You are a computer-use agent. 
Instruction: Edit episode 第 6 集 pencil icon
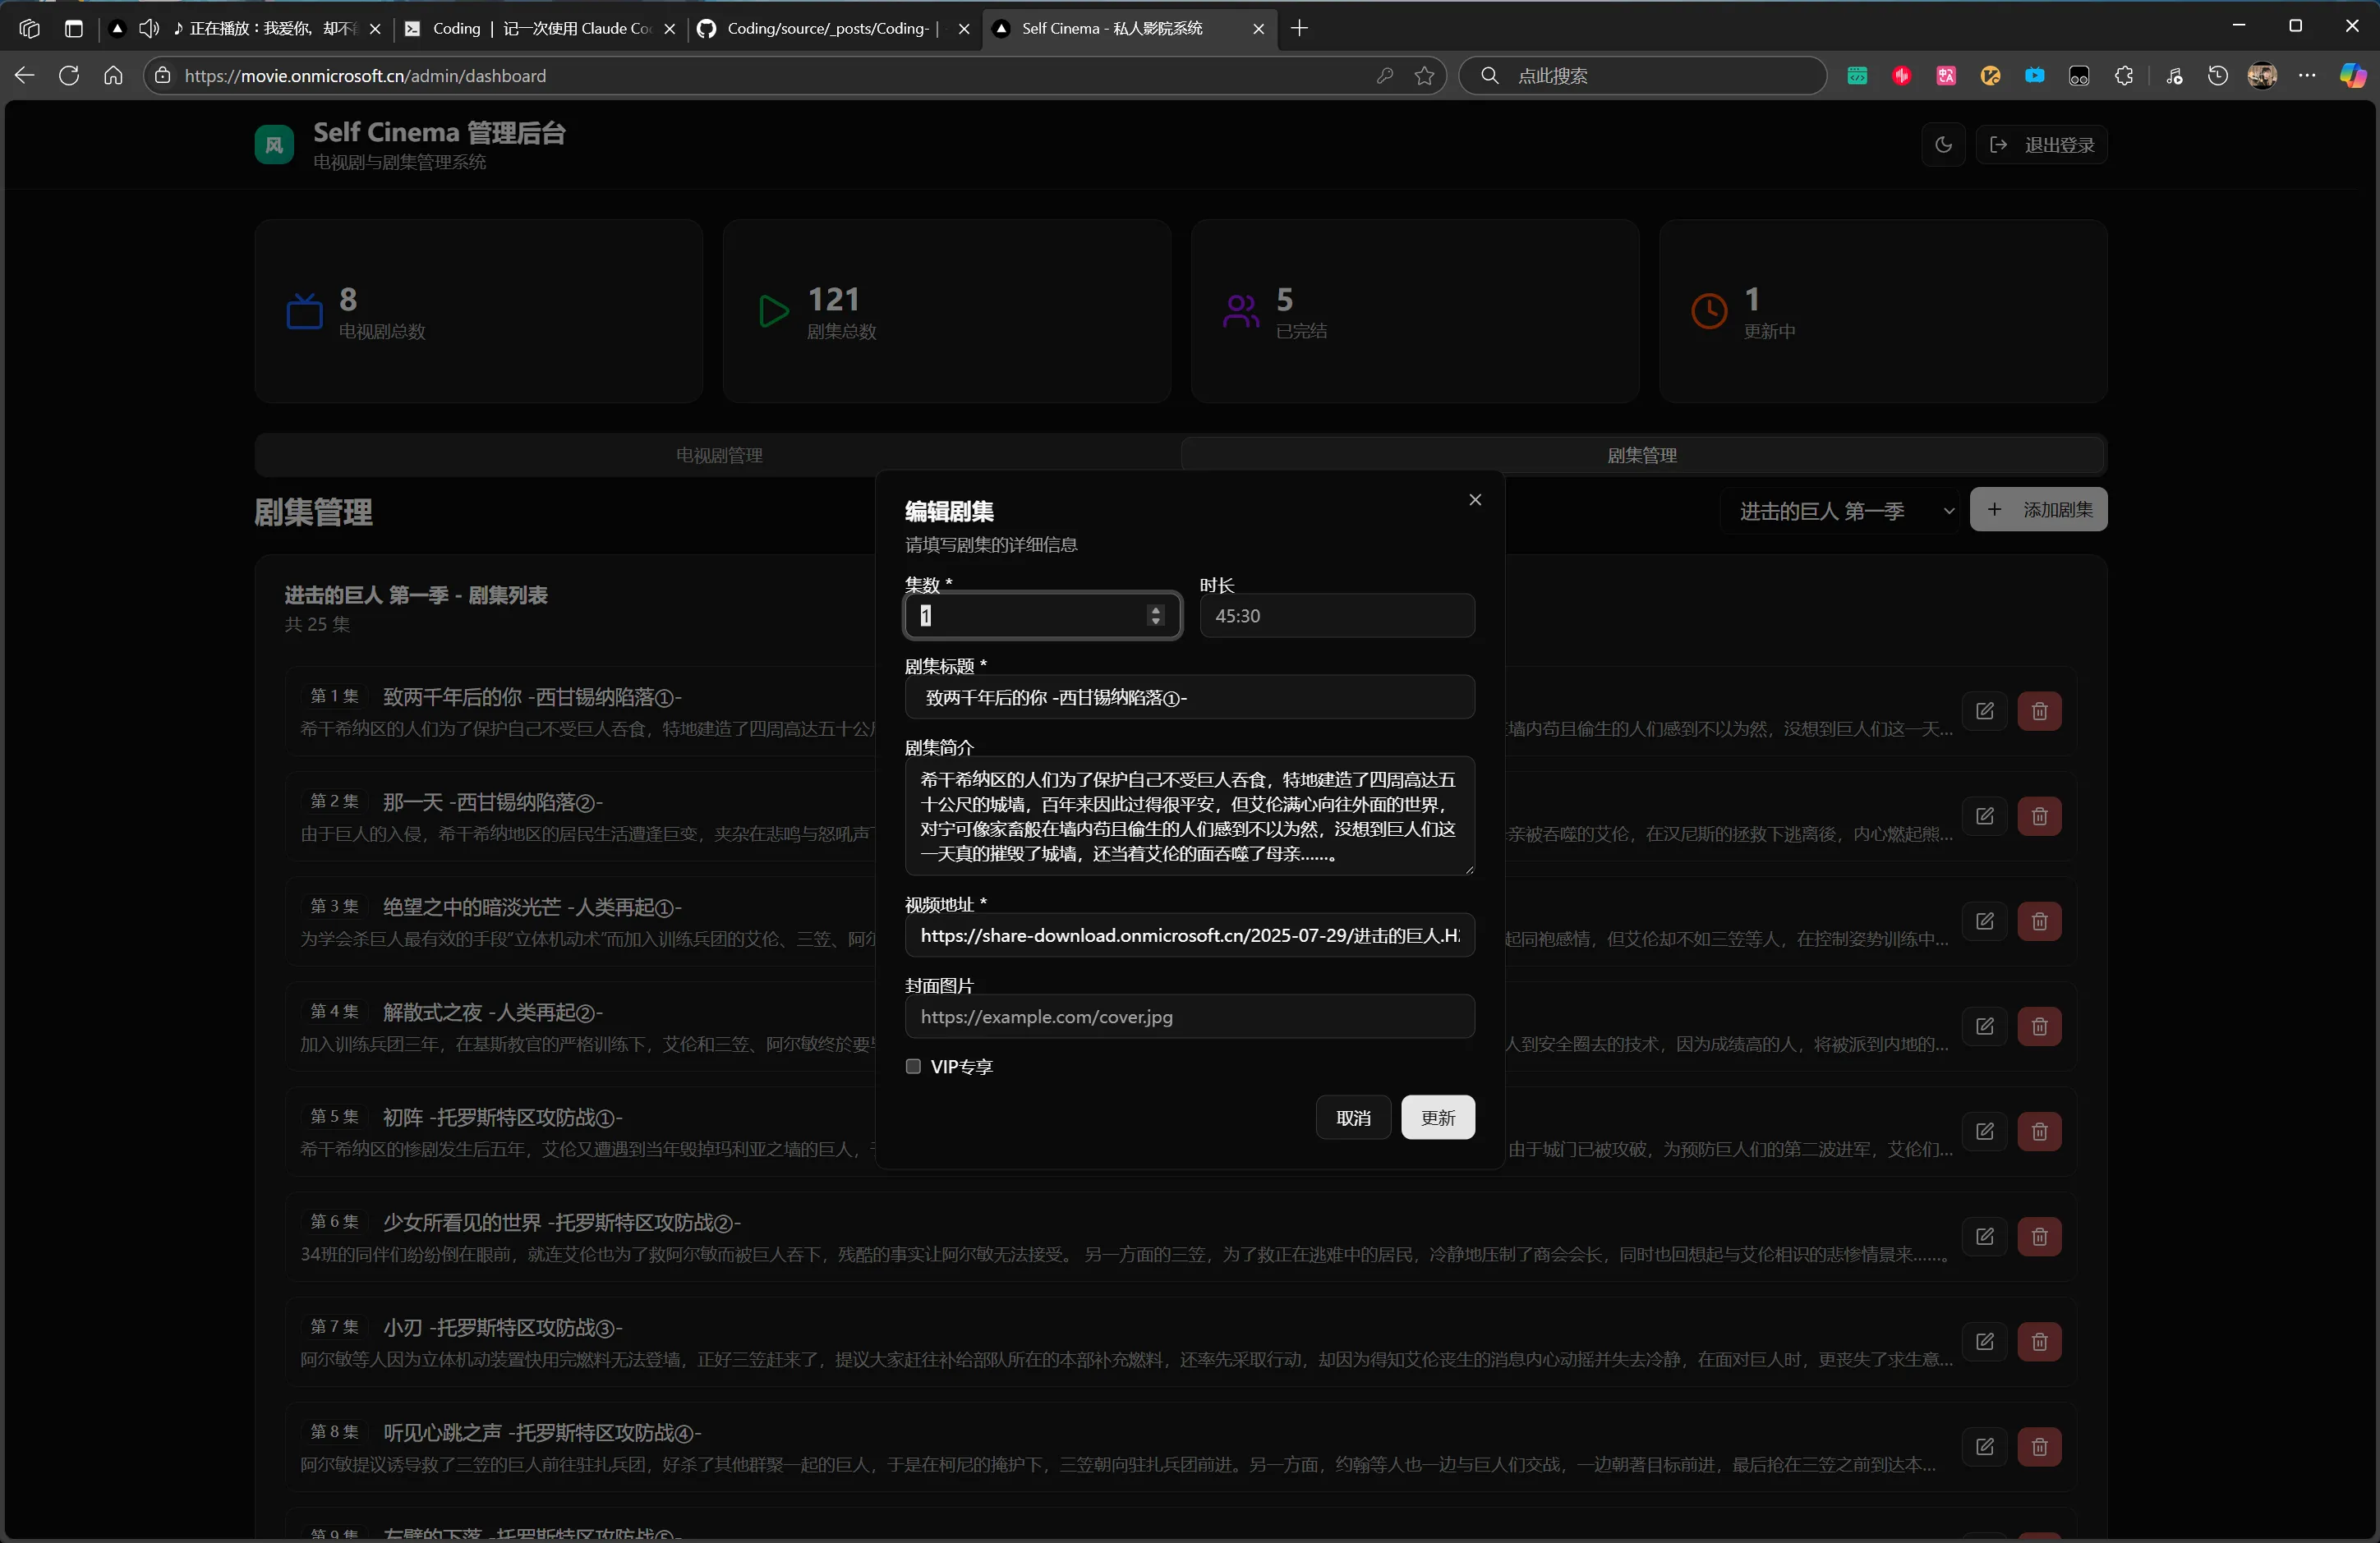(x=1985, y=1236)
